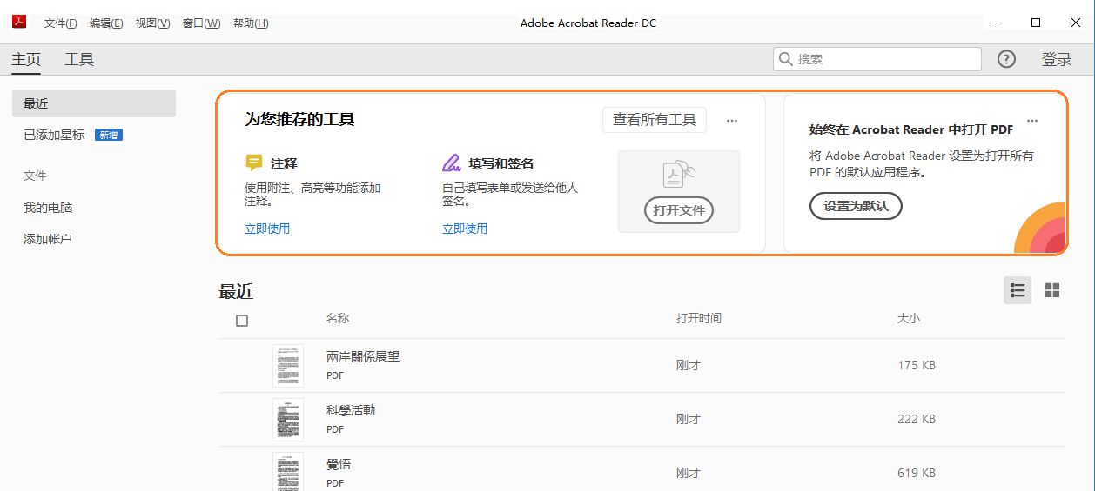Open the 窗口(W) menu
The image size is (1095, 491).
(x=201, y=23)
